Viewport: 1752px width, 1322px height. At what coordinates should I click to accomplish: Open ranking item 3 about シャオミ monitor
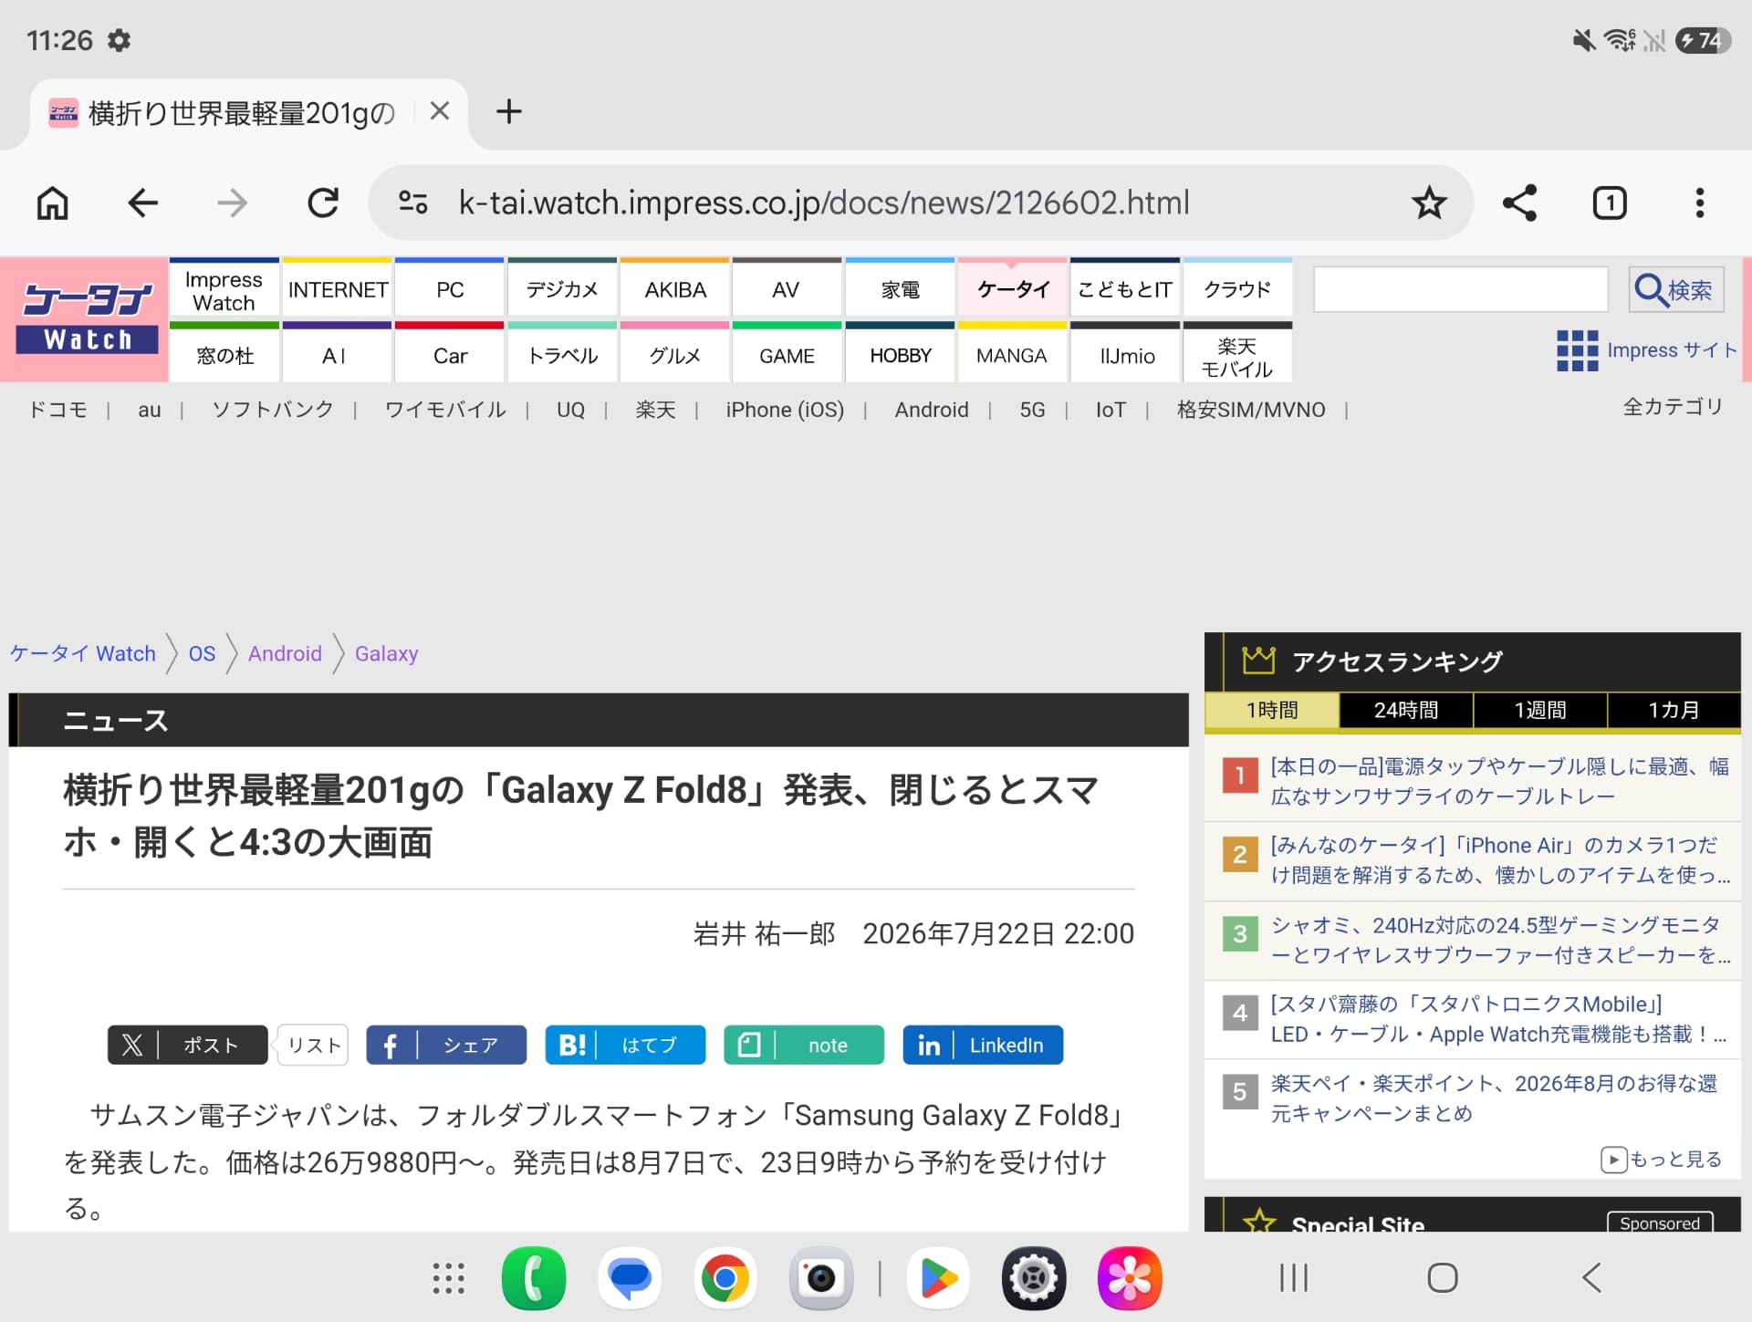[x=1499, y=940]
